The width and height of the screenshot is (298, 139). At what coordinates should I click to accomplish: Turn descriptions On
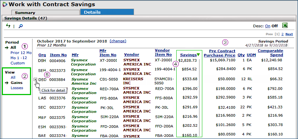coord(268,26)
